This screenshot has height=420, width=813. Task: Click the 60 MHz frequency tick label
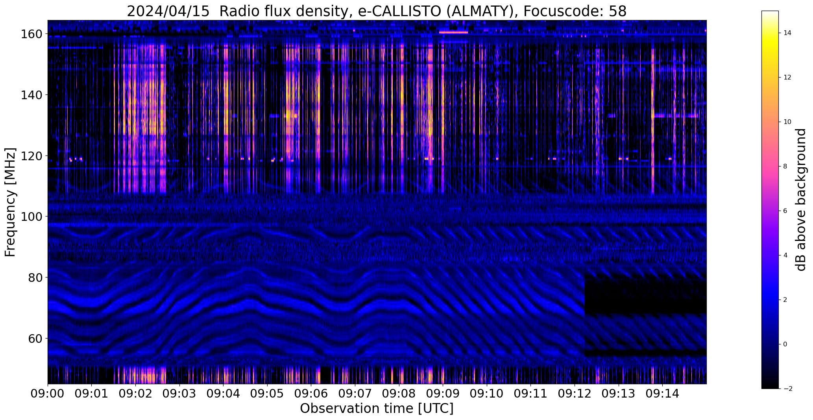coord(35,339)
